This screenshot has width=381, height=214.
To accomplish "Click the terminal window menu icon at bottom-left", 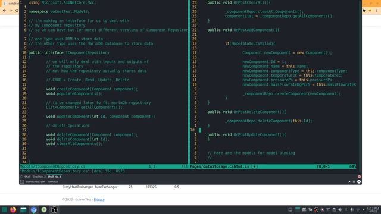I will point(22,182).
